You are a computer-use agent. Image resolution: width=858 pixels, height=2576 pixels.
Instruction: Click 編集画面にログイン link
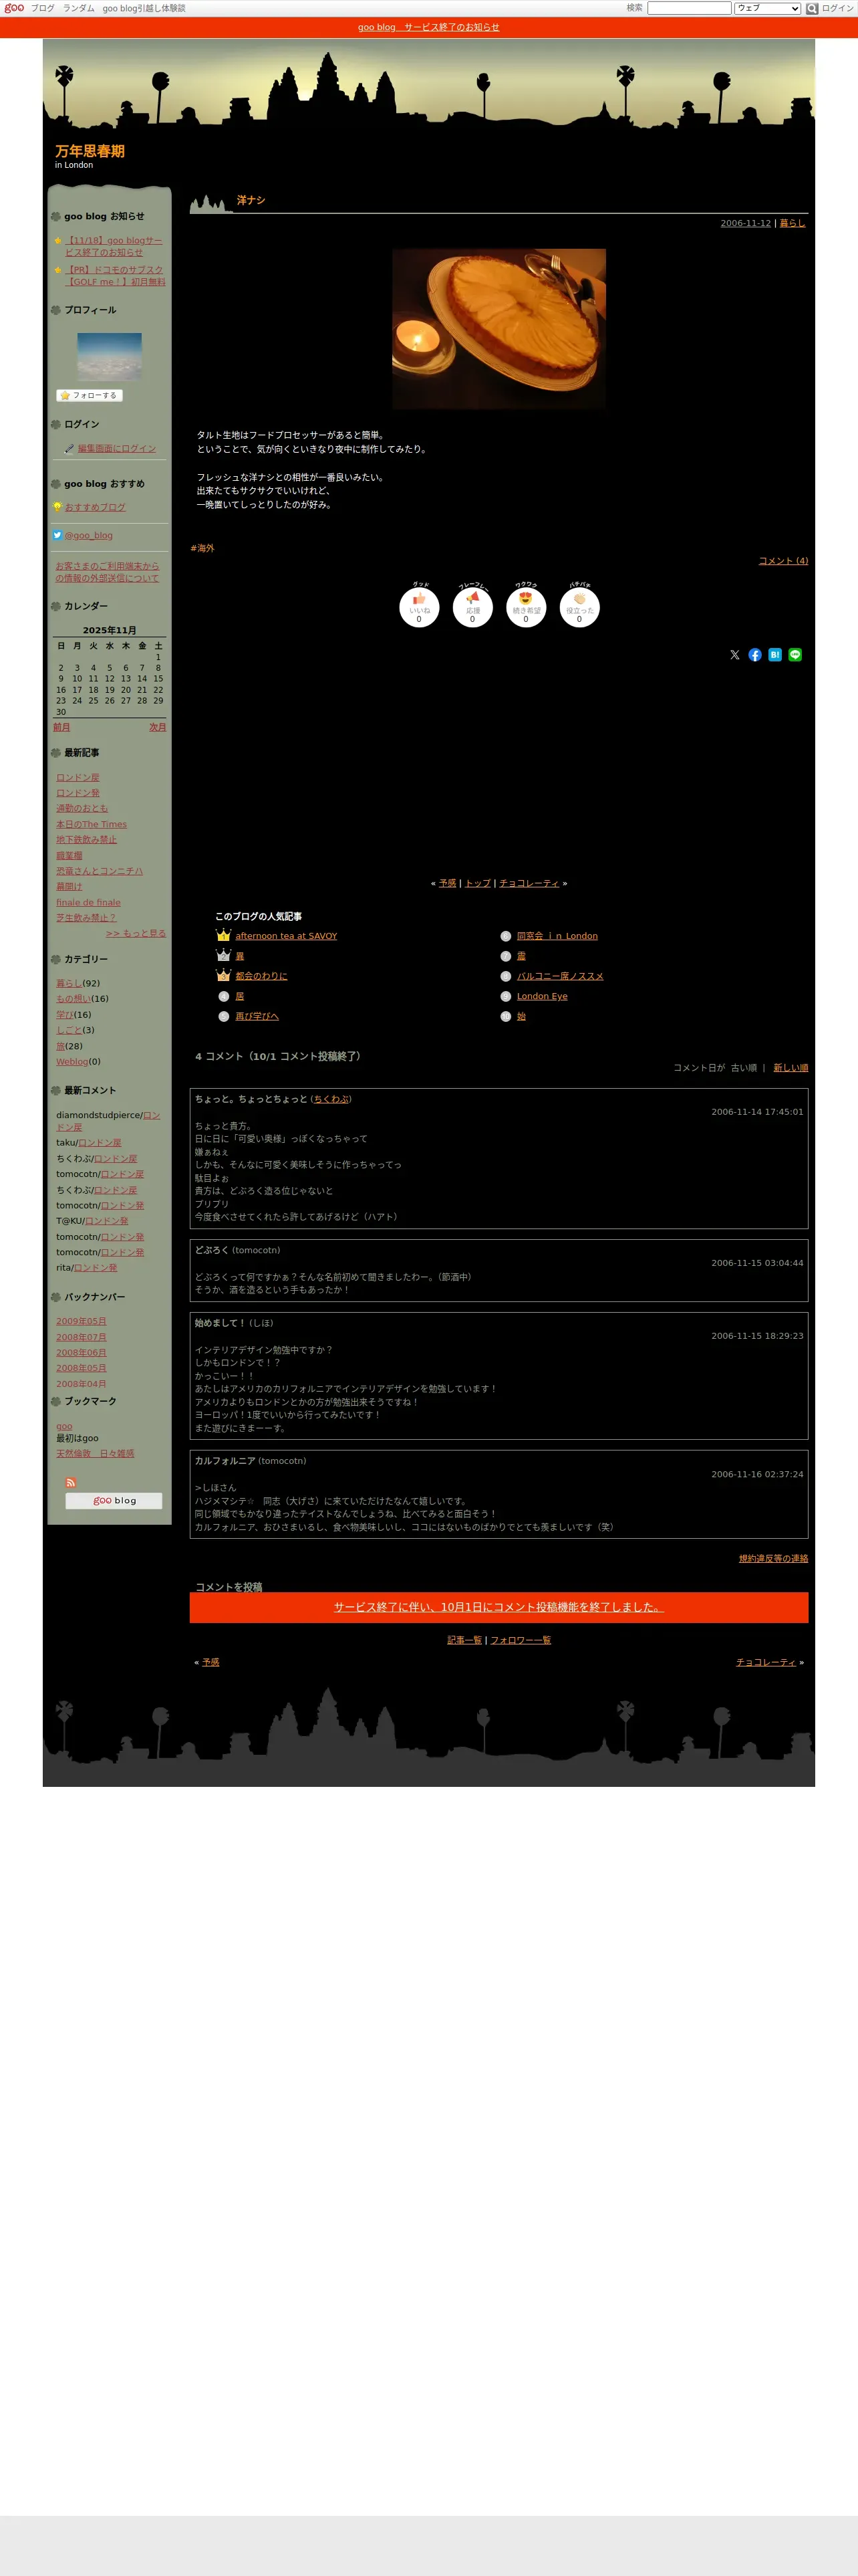point(117,449)
